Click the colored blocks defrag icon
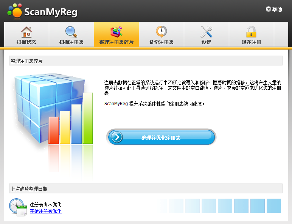Screen dimensions: 292x224 tap(116, 32)
